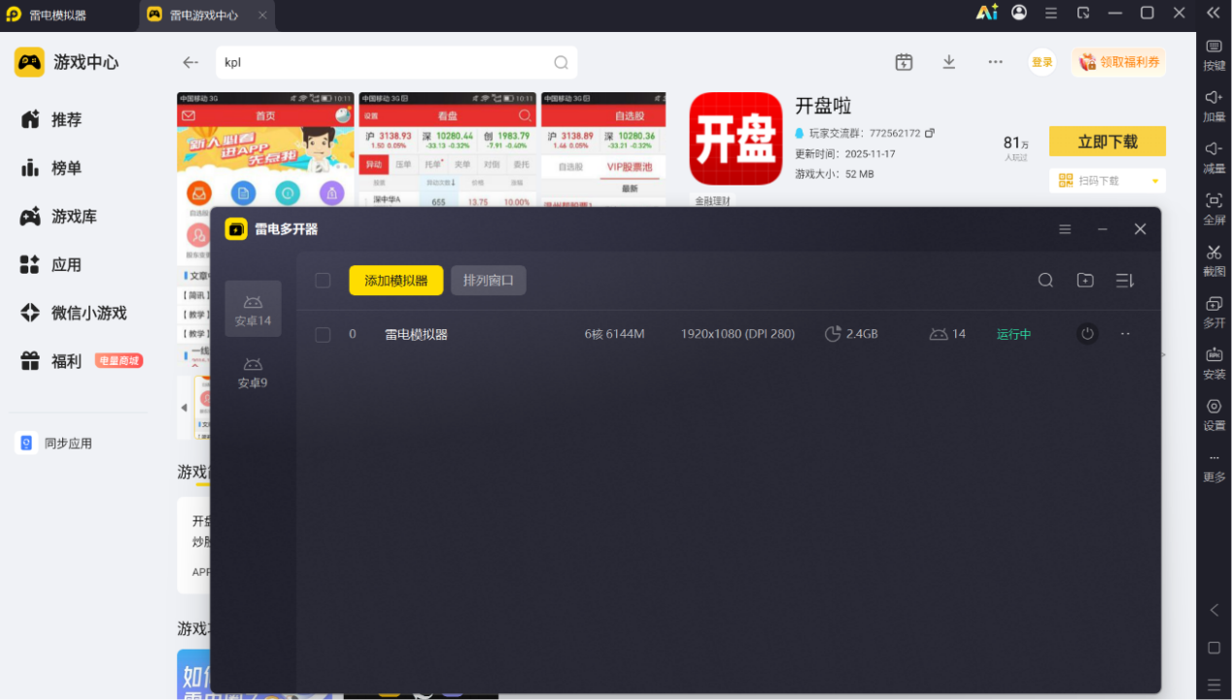Click the 登录 button
1232x700 pixels.
tap(1042, 62)
